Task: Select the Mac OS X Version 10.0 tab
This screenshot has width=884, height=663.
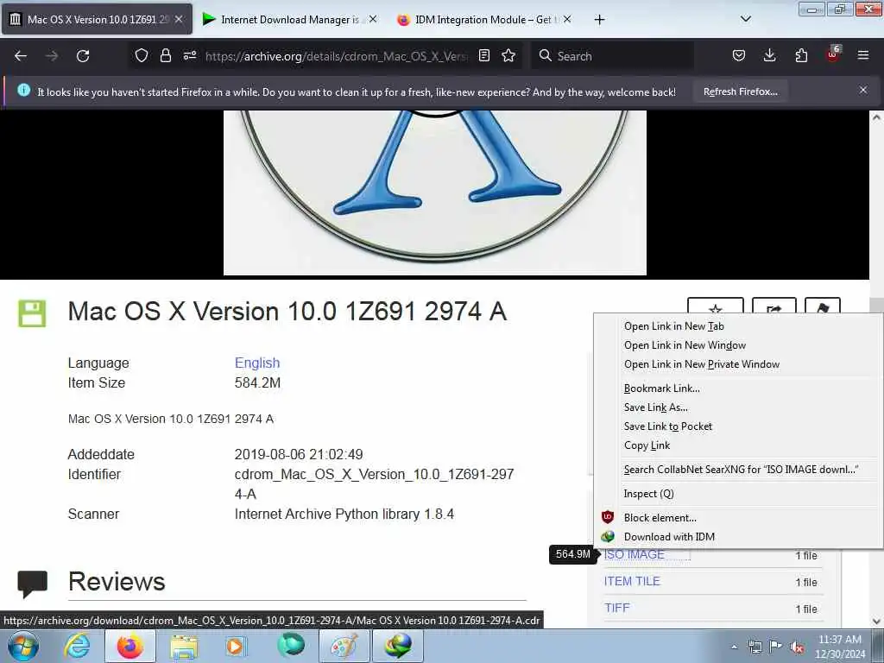Action: point(97,19)
